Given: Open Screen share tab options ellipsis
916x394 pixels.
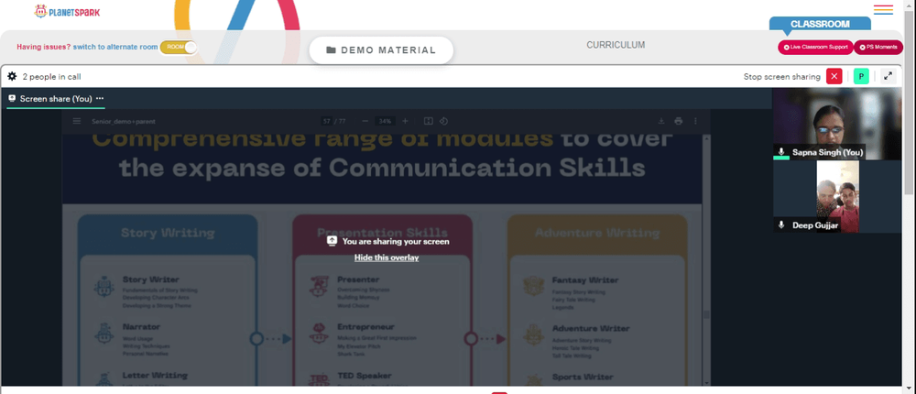Looking at the screenshot, I should pos(99,98).
